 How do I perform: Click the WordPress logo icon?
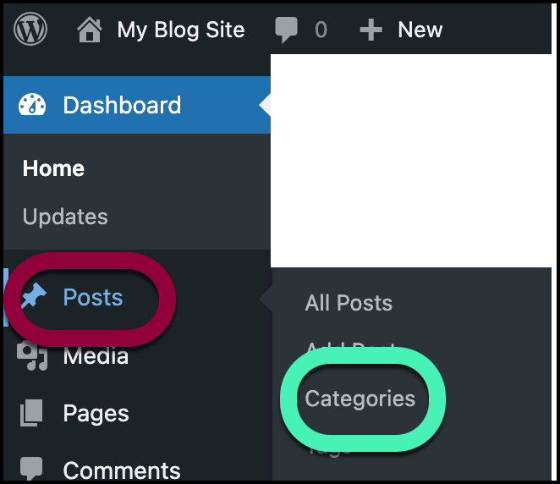tap(30, 30)
